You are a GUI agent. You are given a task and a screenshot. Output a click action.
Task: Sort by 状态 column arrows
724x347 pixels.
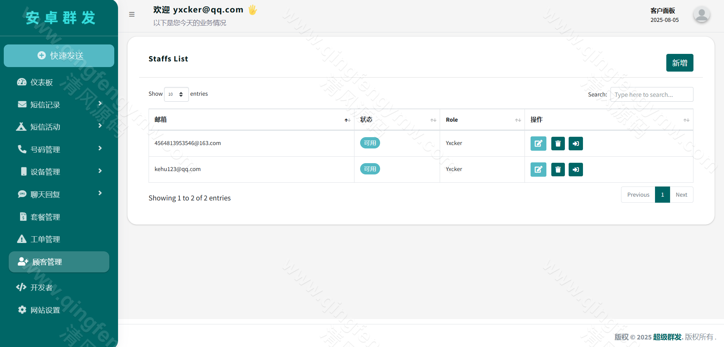(x=433, y=120)
